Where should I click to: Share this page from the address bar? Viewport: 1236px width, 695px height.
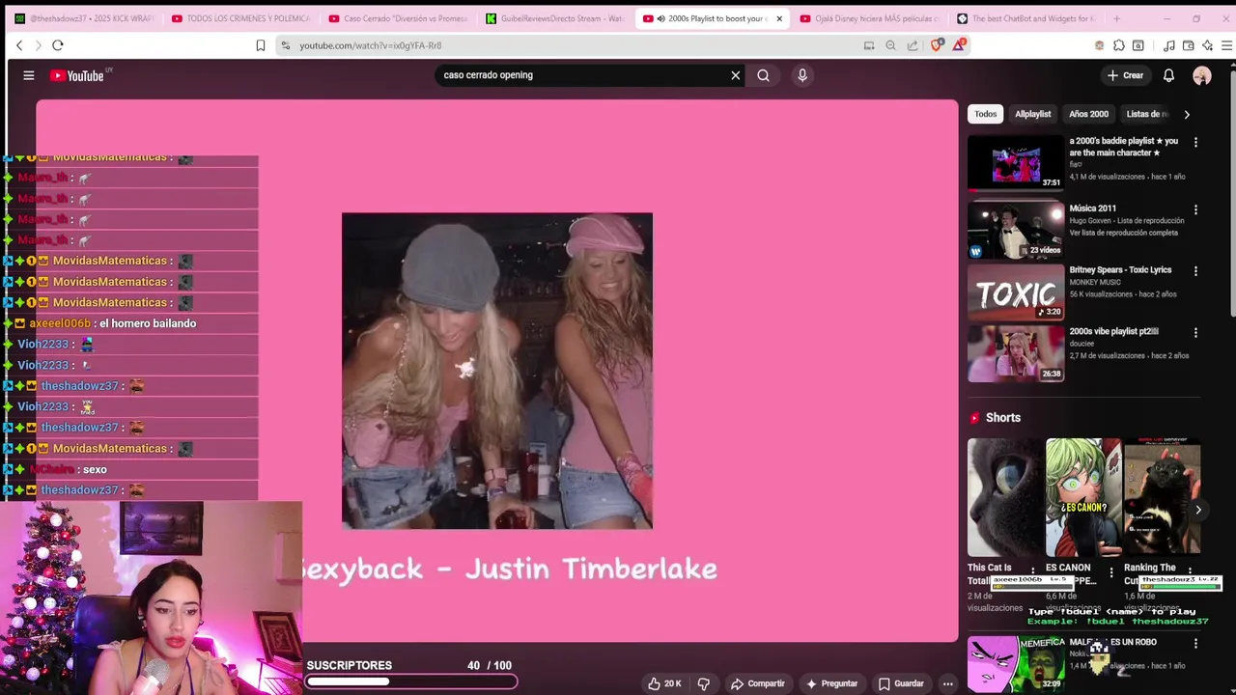click(913, 45)
